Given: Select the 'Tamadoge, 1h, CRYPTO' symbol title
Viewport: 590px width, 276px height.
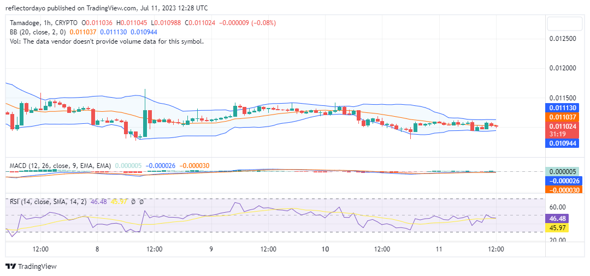Looking at the screenshot, I should 44,23.
